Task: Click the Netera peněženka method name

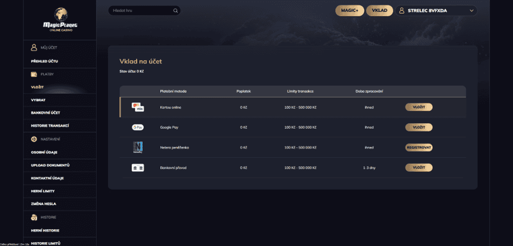Action: pos(174,148)
